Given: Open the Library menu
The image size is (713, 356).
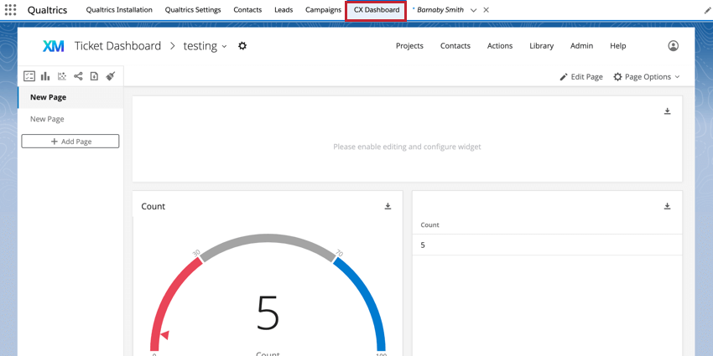Looking at the screenshot, I should 541,46.
